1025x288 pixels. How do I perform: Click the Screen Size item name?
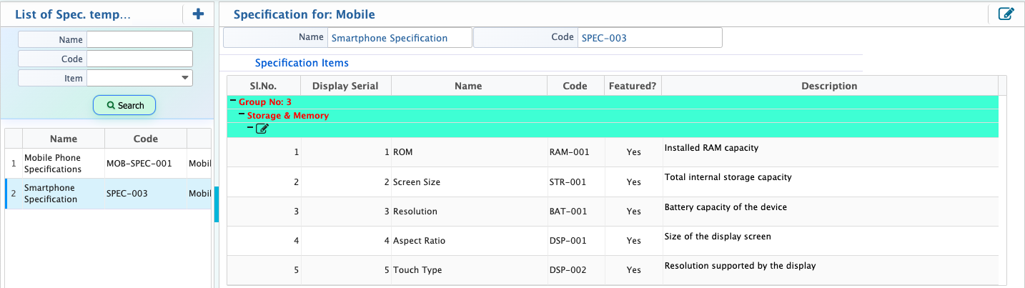pos(417,182)
